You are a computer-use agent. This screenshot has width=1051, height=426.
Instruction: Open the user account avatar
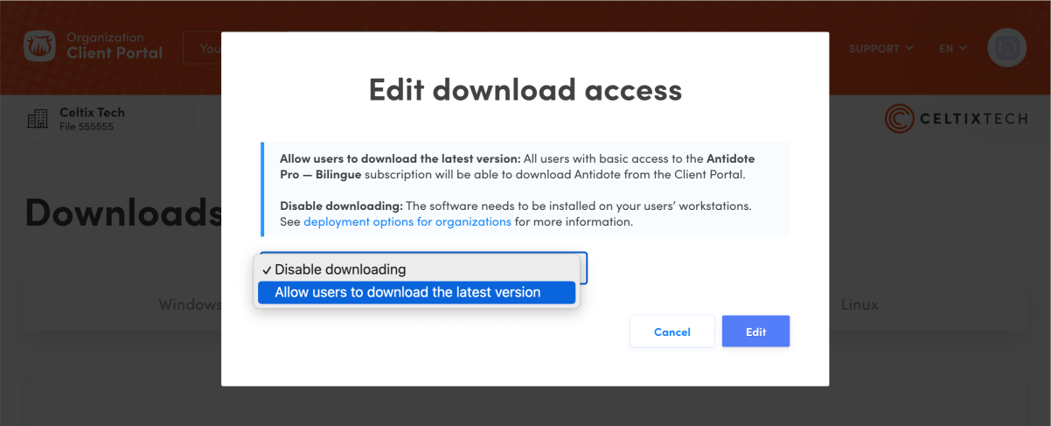(1006, 48)
